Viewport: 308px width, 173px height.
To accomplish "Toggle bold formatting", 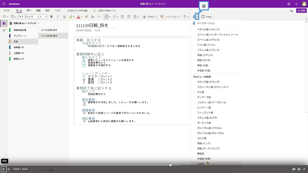I will pos(51,17).
